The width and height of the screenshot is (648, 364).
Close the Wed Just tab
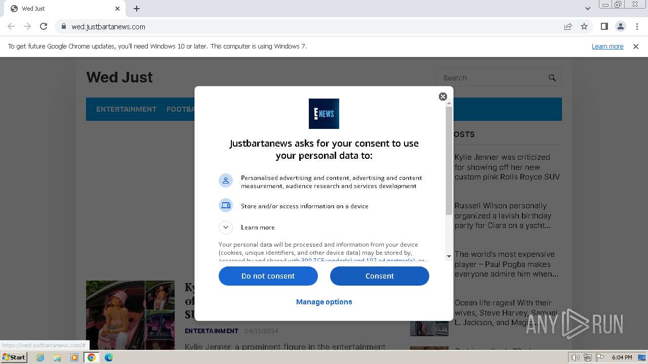(117, 9)
